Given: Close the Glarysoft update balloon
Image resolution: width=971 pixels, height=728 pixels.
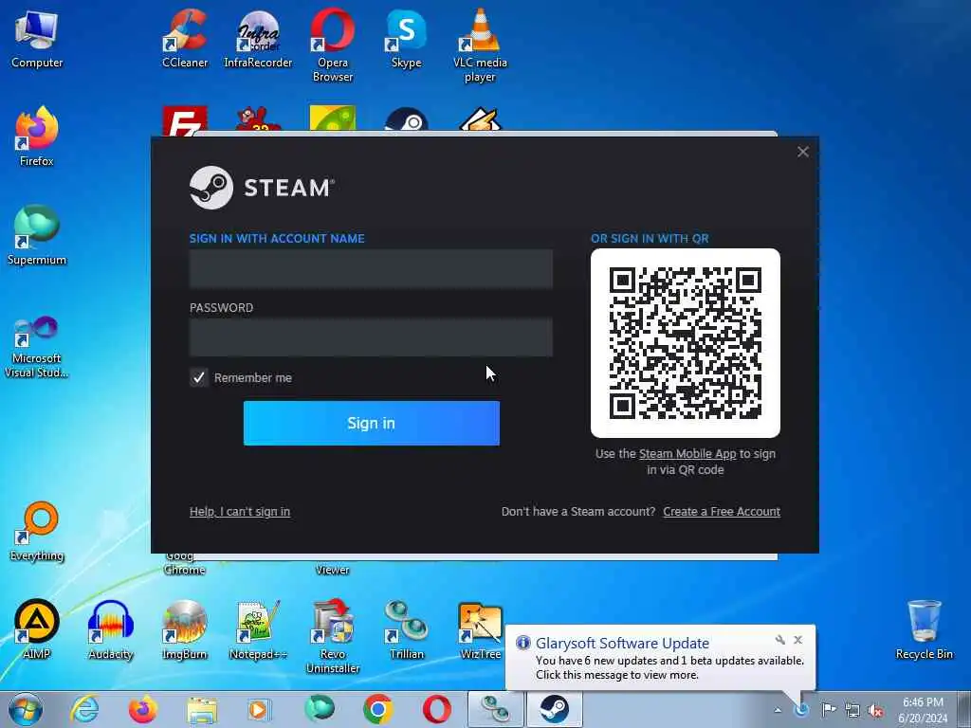Looking at the screenshot, I should pos(798,640).
